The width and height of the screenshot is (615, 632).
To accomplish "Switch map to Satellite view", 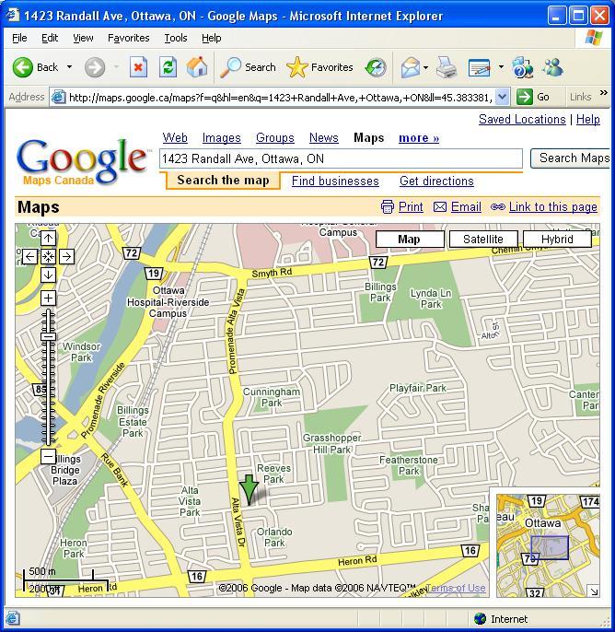I will click(x=483, y=239).
